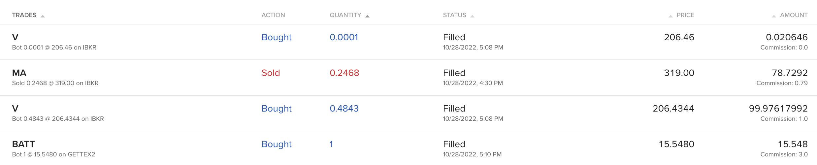Click the STATUS column header label
Image resolution: width=817 pixels, height=165 pixels.
(454, 15)
